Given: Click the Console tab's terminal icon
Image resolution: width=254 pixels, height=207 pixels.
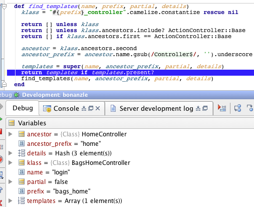Looking at the screenshot, I should [x=47, y=109].
